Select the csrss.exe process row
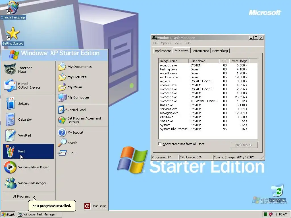291x218 pixels. pyautogui.click(x=203, y=117)
